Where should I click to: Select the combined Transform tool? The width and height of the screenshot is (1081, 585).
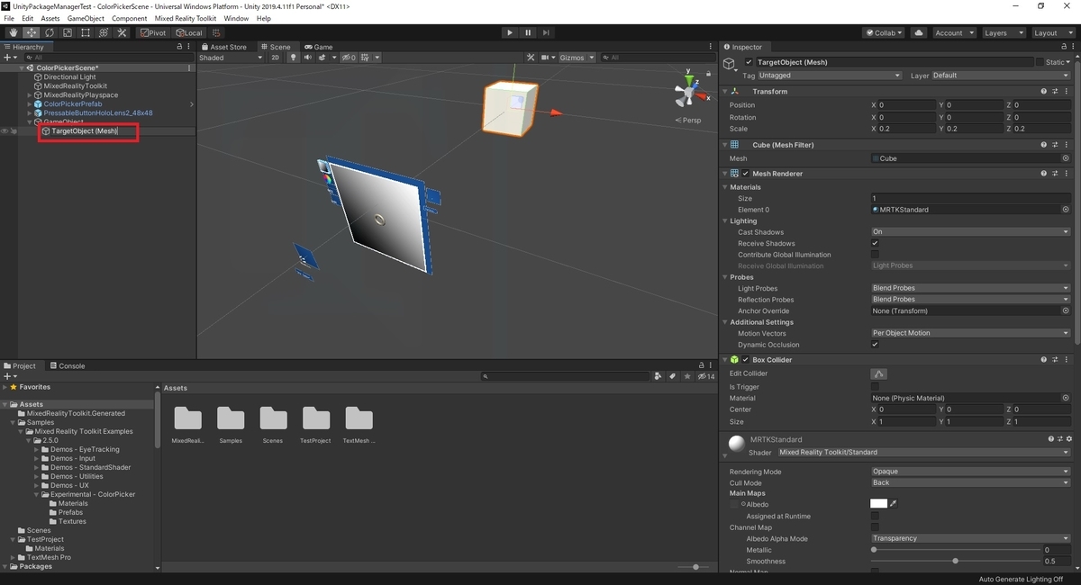(x=103, y=33)
